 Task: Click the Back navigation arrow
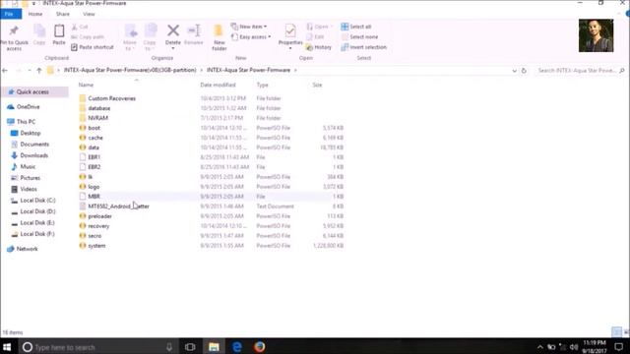coord(5,71)
